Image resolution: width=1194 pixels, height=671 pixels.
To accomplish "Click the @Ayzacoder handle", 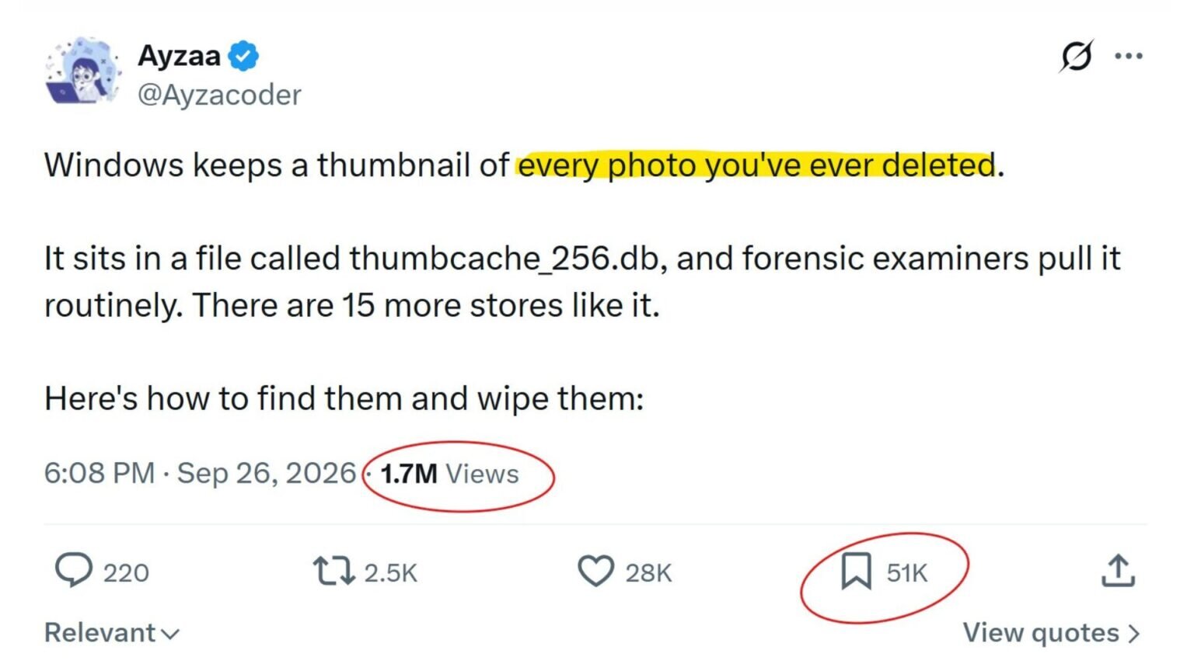I will (x=219, y=95).
